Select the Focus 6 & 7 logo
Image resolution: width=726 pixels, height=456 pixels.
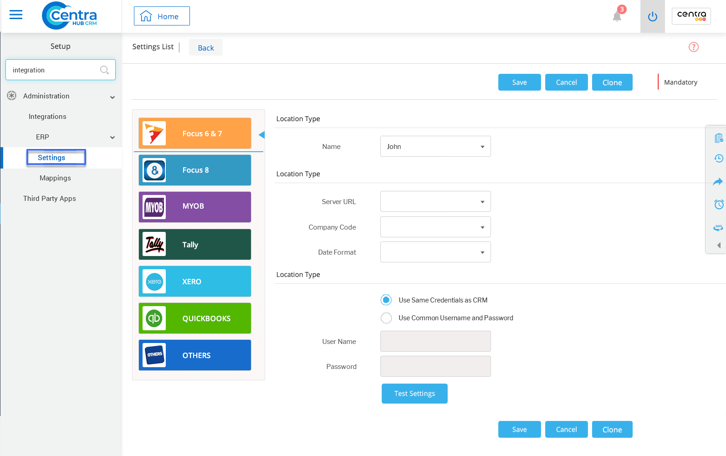coord(154,133)
